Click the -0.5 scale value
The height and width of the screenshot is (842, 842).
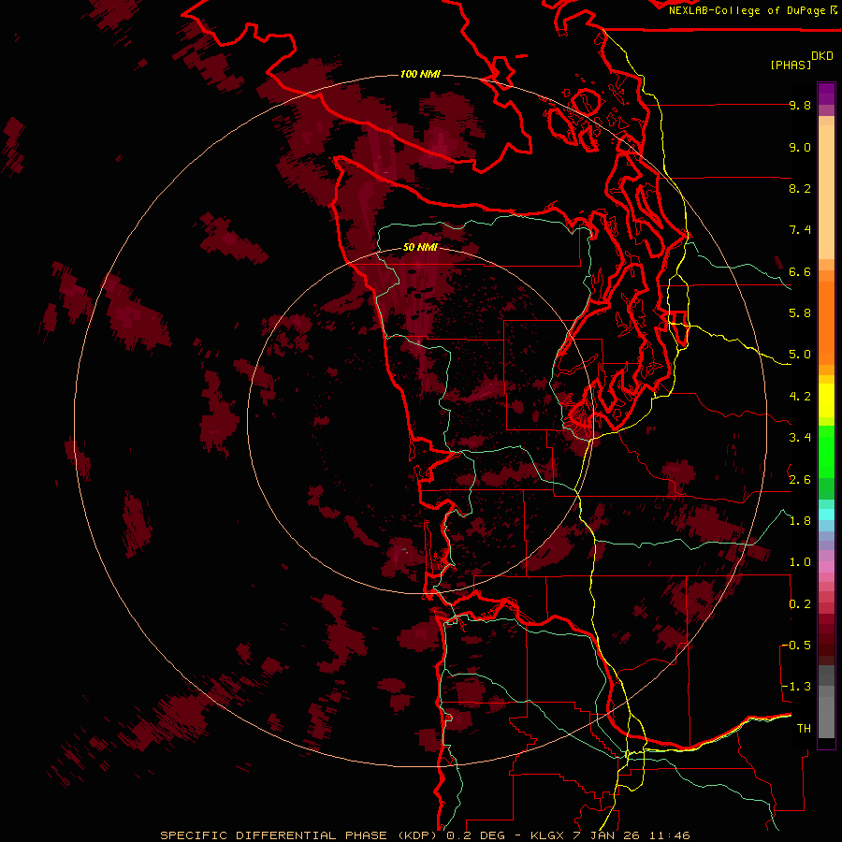796,646
